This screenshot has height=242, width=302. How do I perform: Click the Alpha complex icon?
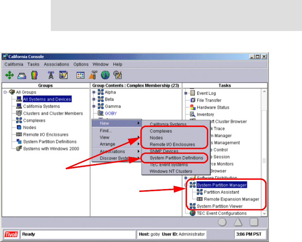point(101,92)
